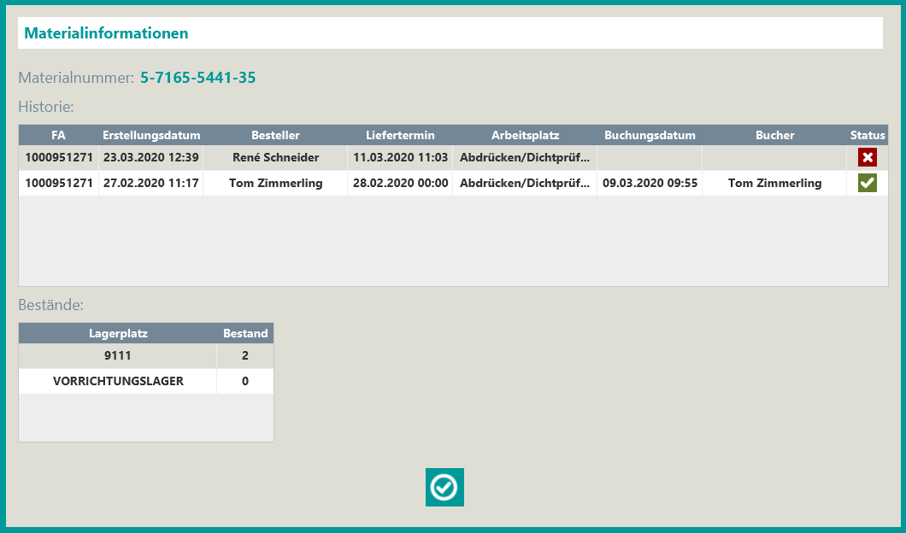This screenshot has width=906, height=533.
Task: Click the Liefertermin column header
Action: [400, 135]
